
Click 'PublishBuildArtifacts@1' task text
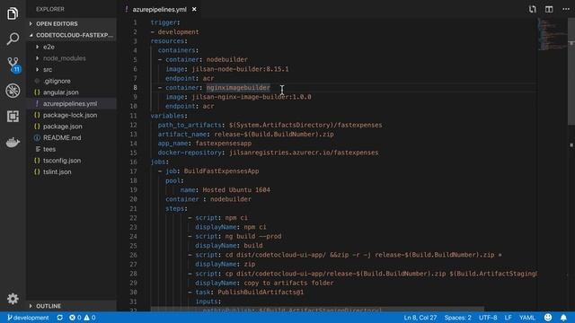[x=261, y=292]
